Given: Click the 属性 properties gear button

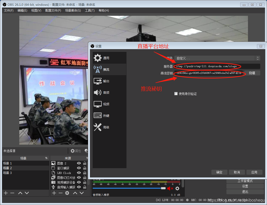Looking at the screenshot, I should point(76,151).
